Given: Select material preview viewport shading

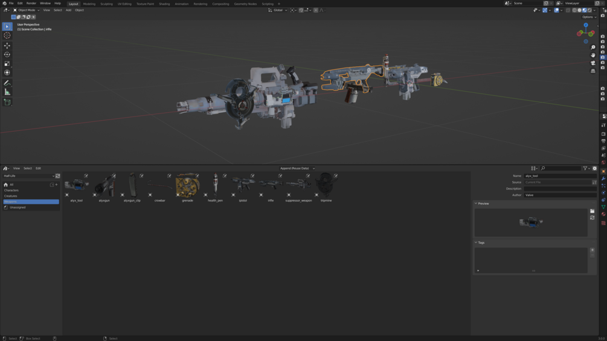Looking at the screenshot, I should click(x=585, y=10).
